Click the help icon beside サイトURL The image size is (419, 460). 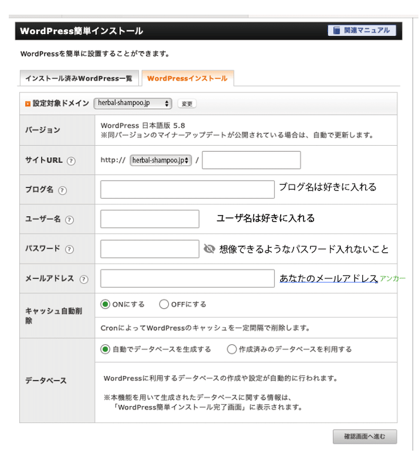71,161
